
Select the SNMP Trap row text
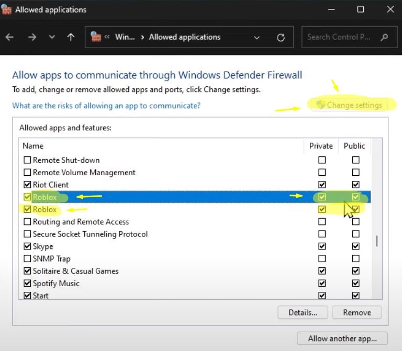tap(51, 259)
